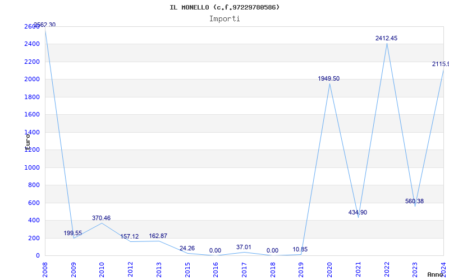The height and width of the screenshot is (280, 449).
Task: Click the 157.12 value label
Action: tap(130, 236)
